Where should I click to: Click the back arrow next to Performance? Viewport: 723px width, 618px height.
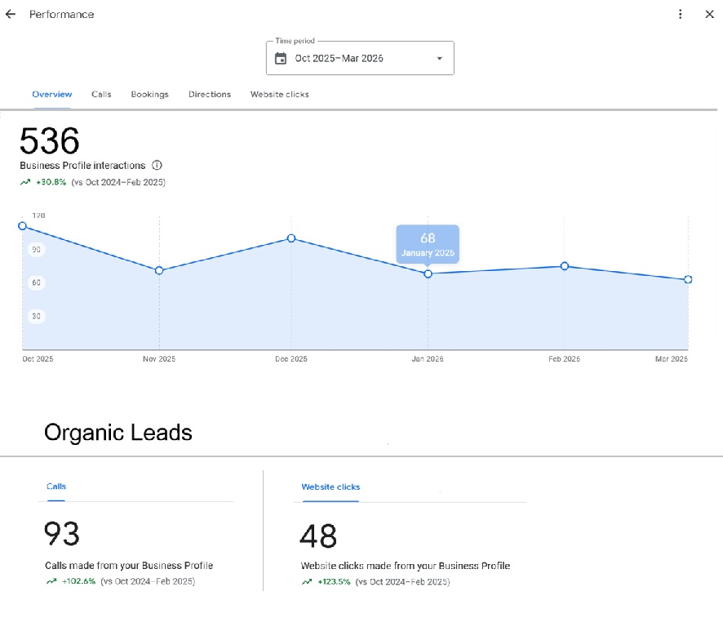click(11, 15)
